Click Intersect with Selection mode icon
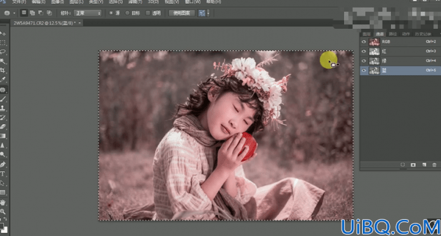 [49, 13]
